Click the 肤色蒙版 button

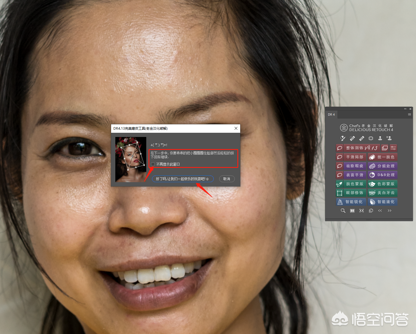[x=355, y=184]
